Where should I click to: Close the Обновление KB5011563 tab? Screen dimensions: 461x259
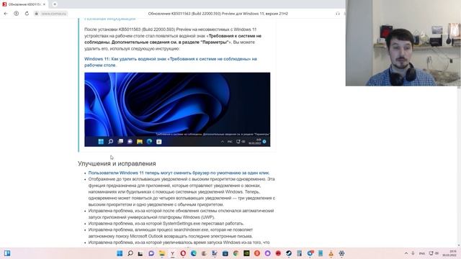(44, 4)
